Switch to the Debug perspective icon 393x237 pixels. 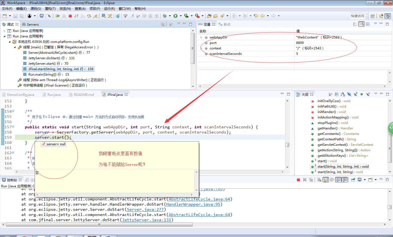point(388,16)
